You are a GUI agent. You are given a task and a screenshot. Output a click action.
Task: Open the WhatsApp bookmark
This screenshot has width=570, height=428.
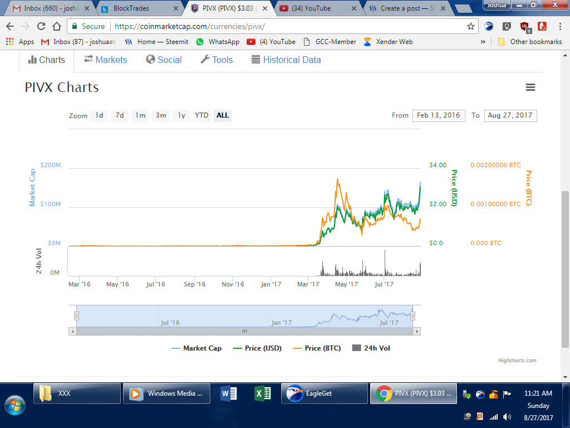(x=218, y=42)
